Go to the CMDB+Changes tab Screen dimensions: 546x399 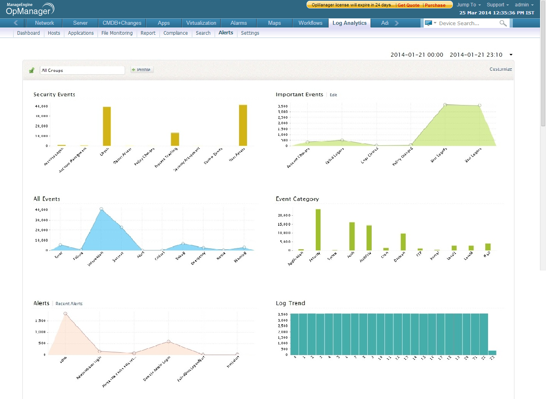[x=122, y=23]
